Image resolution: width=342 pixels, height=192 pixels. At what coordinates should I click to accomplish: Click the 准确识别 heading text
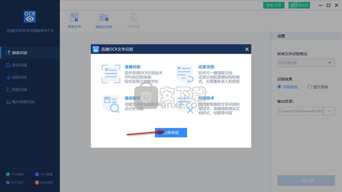[132, 67]
